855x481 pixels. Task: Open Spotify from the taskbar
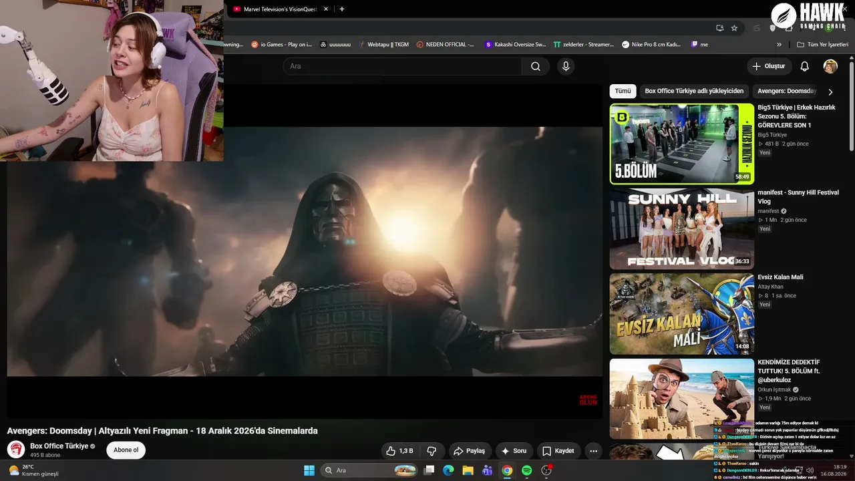tap(526, 470)
